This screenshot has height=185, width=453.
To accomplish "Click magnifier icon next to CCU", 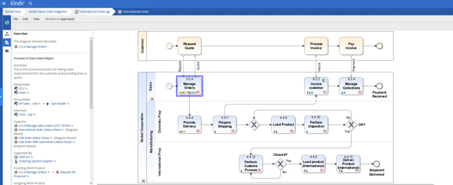I will coord(26,88).
